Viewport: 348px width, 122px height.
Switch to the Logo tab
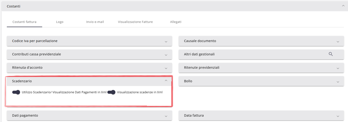(x=60, y=22)
